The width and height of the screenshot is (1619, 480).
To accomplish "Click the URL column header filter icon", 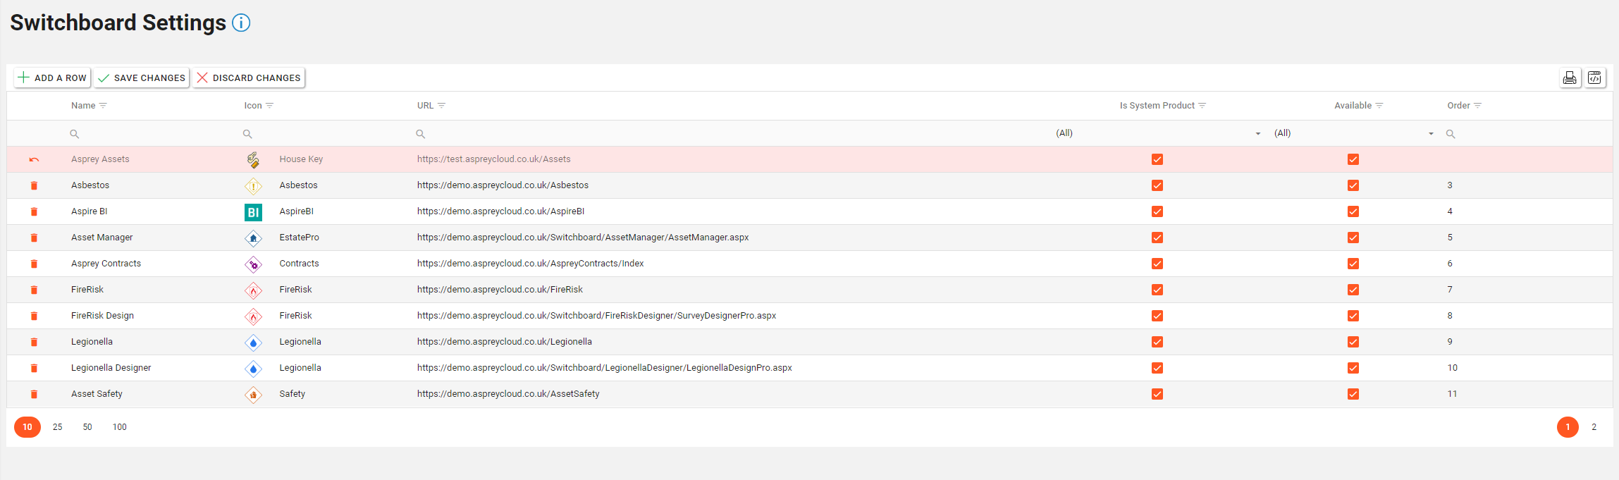I will (x=442, y=106).
